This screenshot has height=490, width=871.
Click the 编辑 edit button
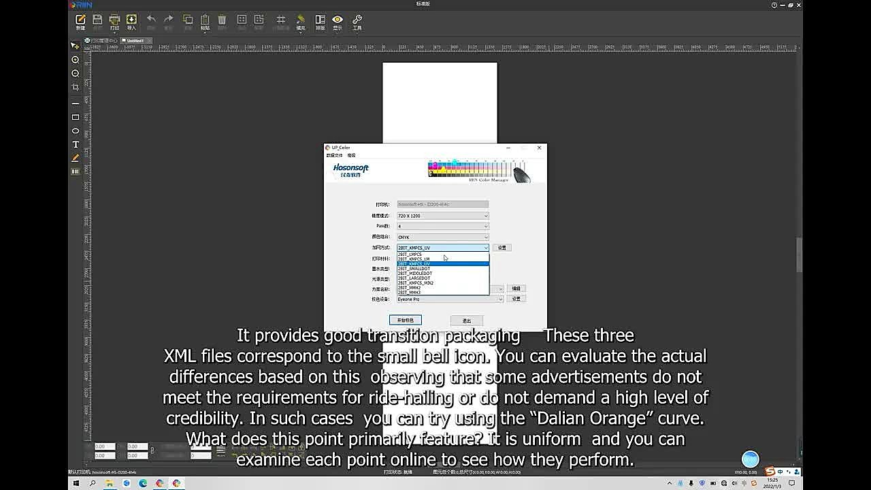[516, 289]
